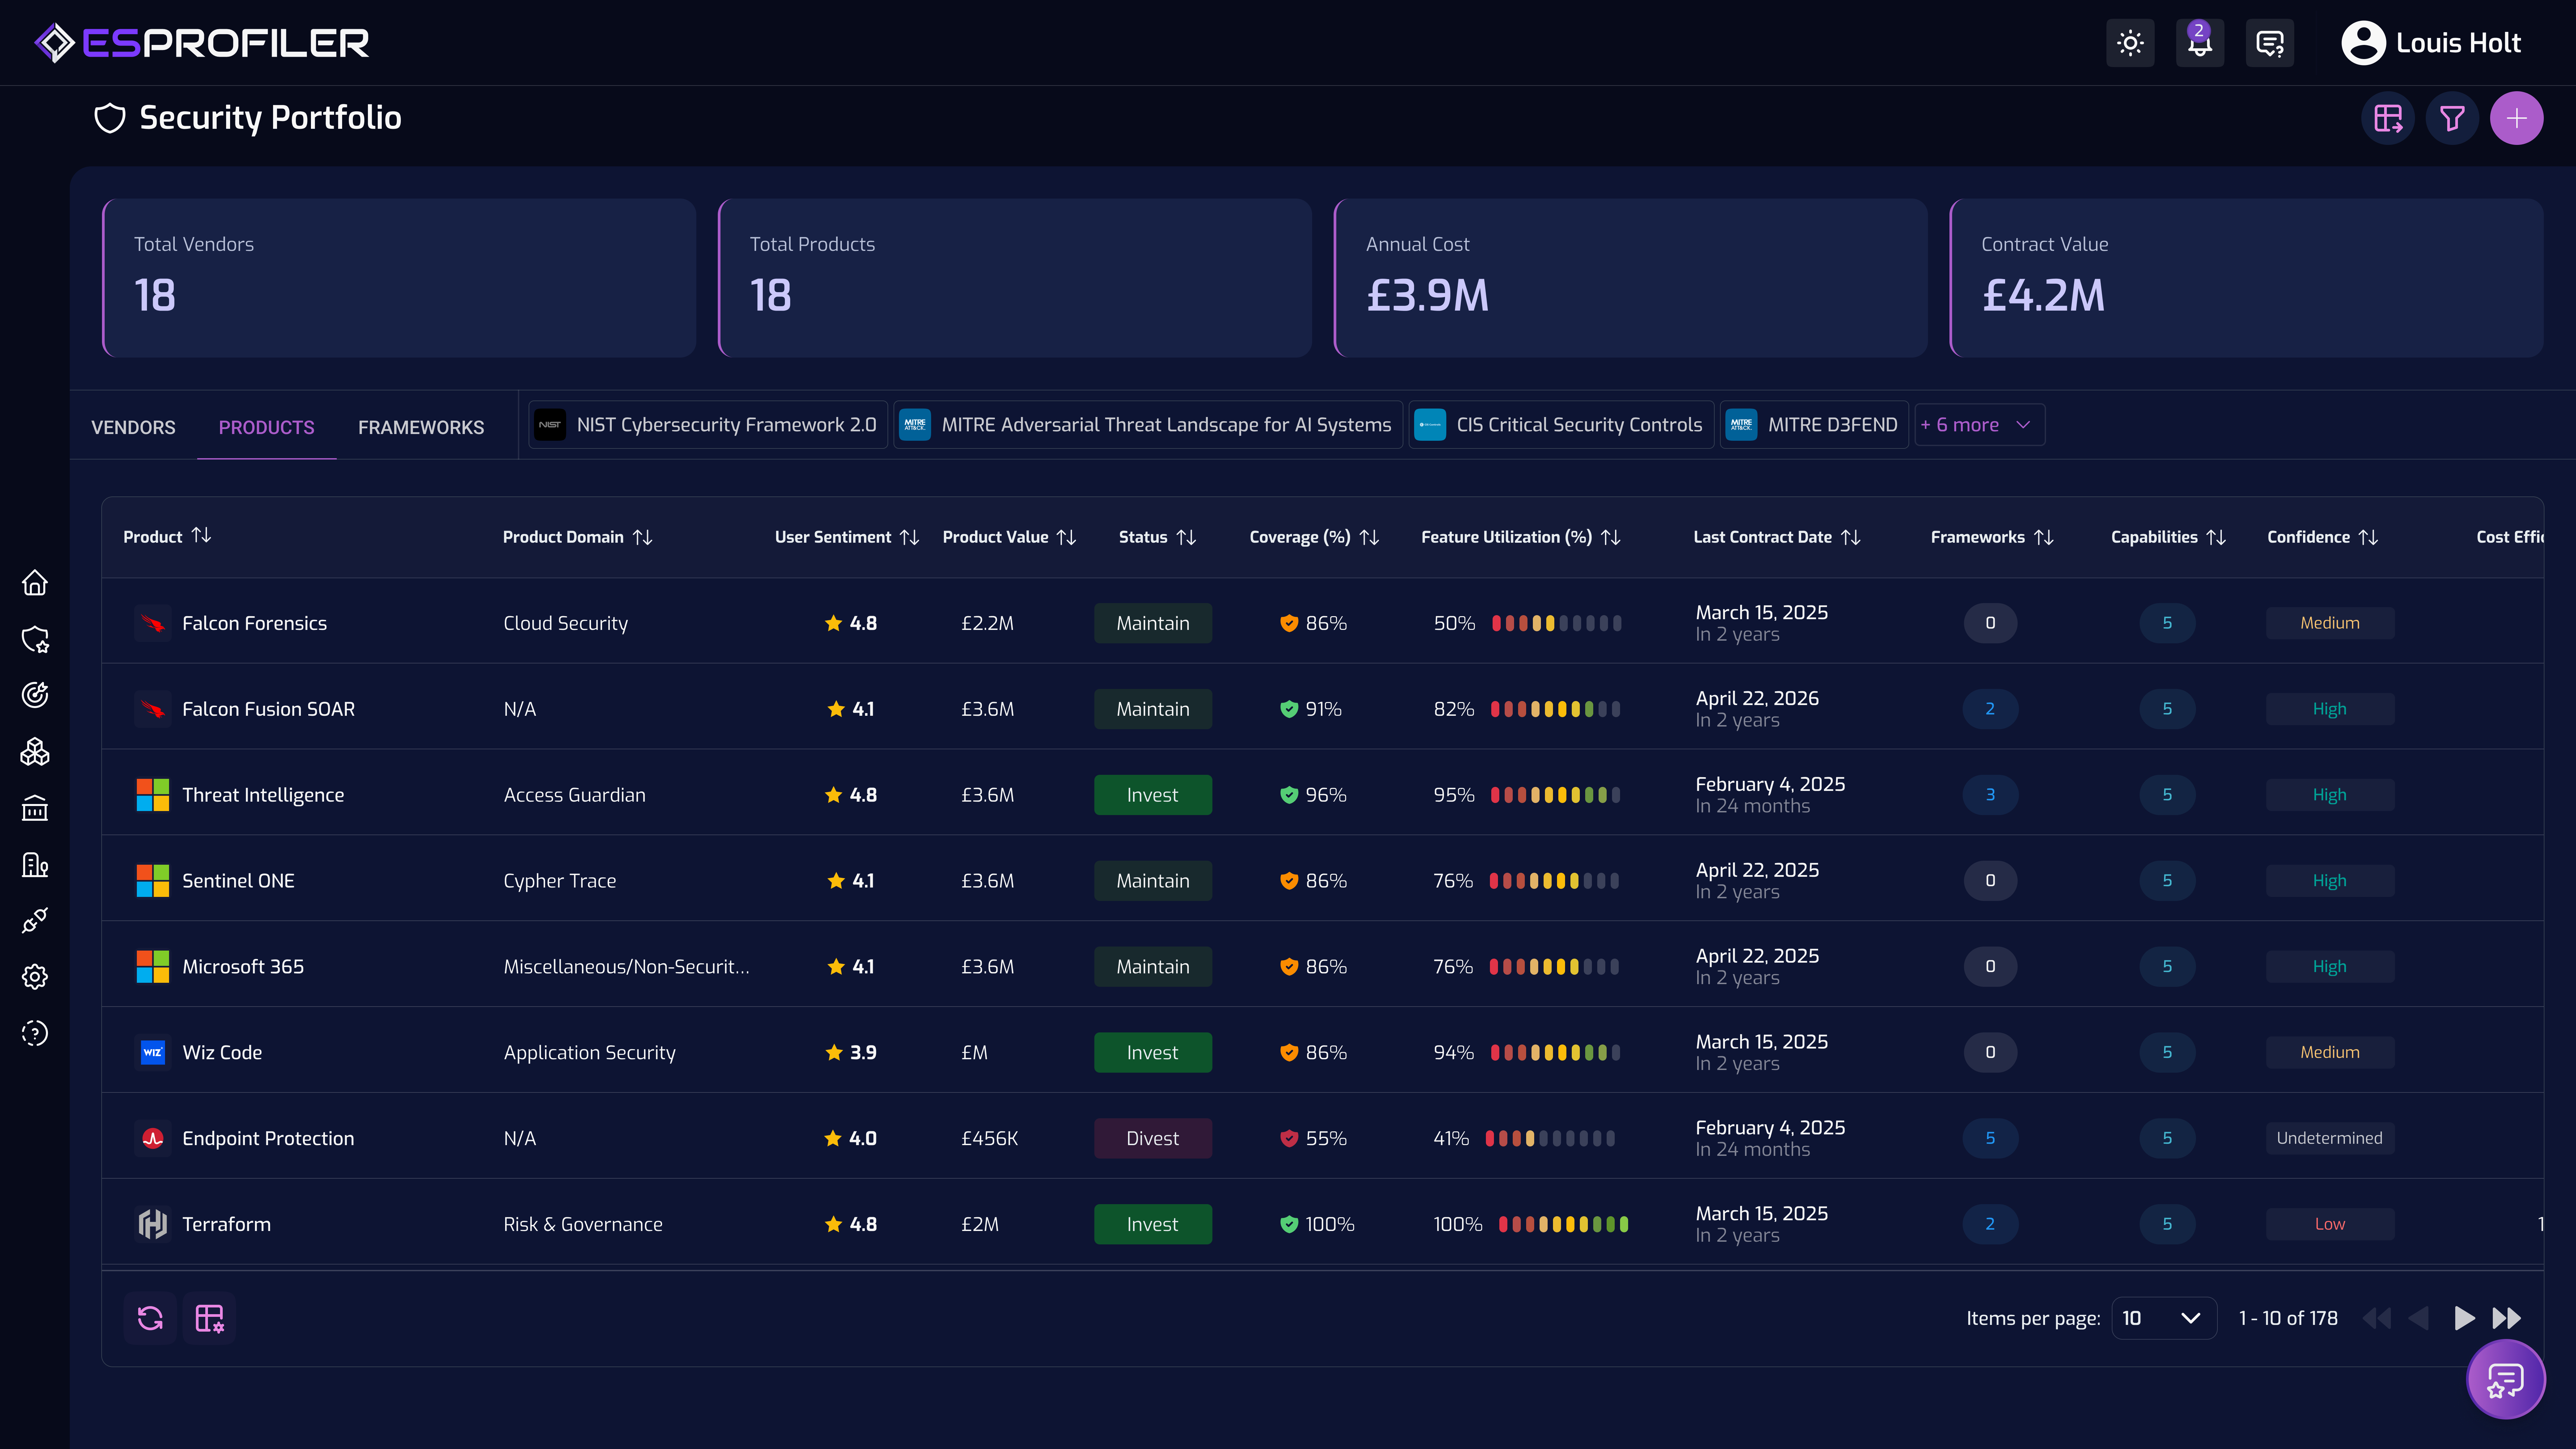The width and height of the screenshot is (2576, 1449).
Task: Select CIS Critical Security Controls chip
Action: pyautogui.click(x=1561, y=425)
